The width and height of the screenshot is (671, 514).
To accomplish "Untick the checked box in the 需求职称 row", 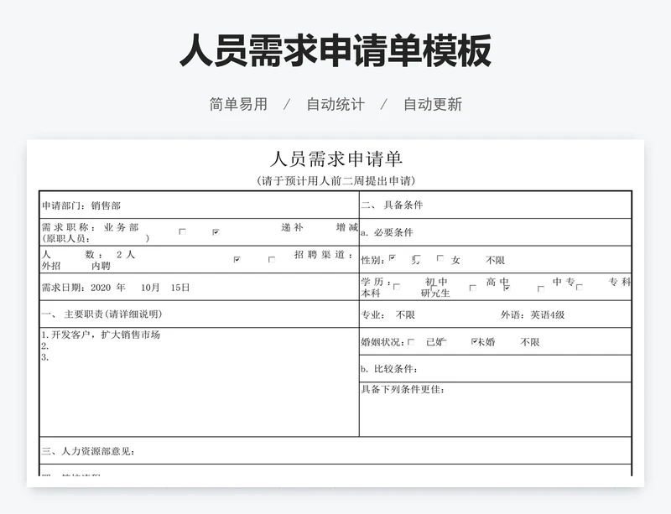I will pyautogui.click(x=216, y=232).
